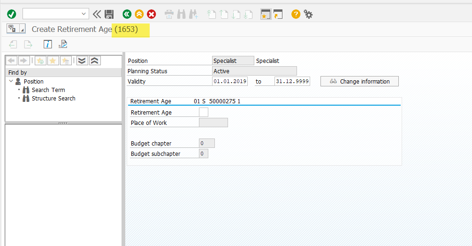Click the navigation forward arrow in Find panel
472x246 pixels.
point(24,61)
